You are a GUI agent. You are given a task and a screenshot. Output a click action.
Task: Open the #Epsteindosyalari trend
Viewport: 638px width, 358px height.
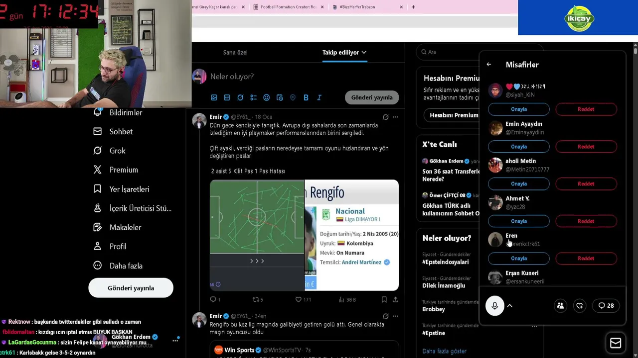[446, 262]
